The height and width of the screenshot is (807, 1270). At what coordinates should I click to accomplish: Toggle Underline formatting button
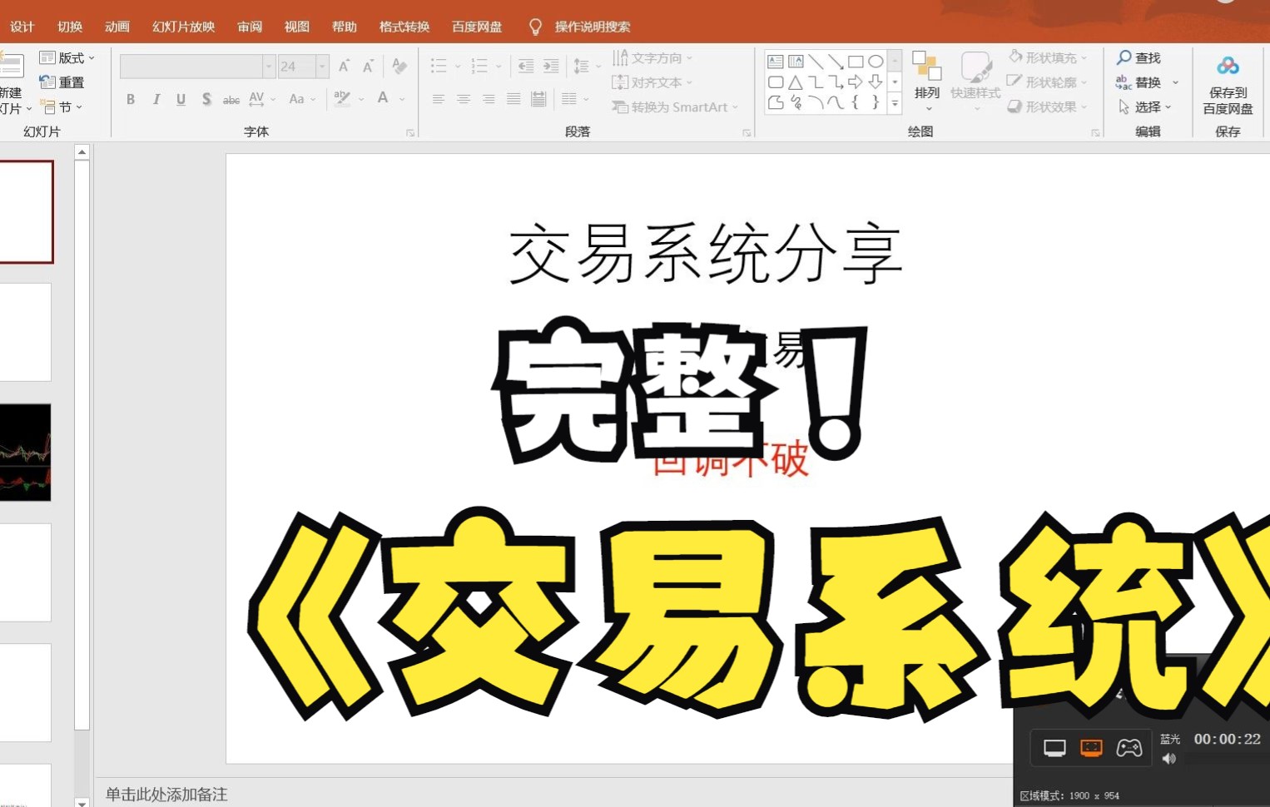pyautogui.click(x=181, y=99)
